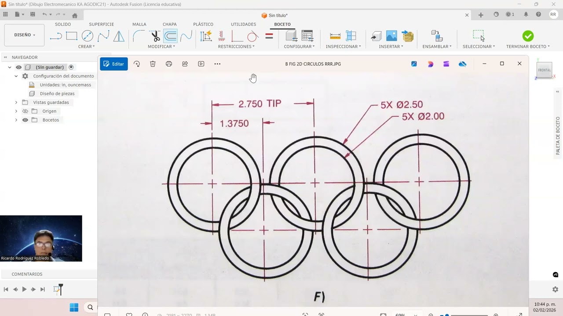
Task: Open more options ellipsis in photo viewer
Action: click(x=217, y=64)
